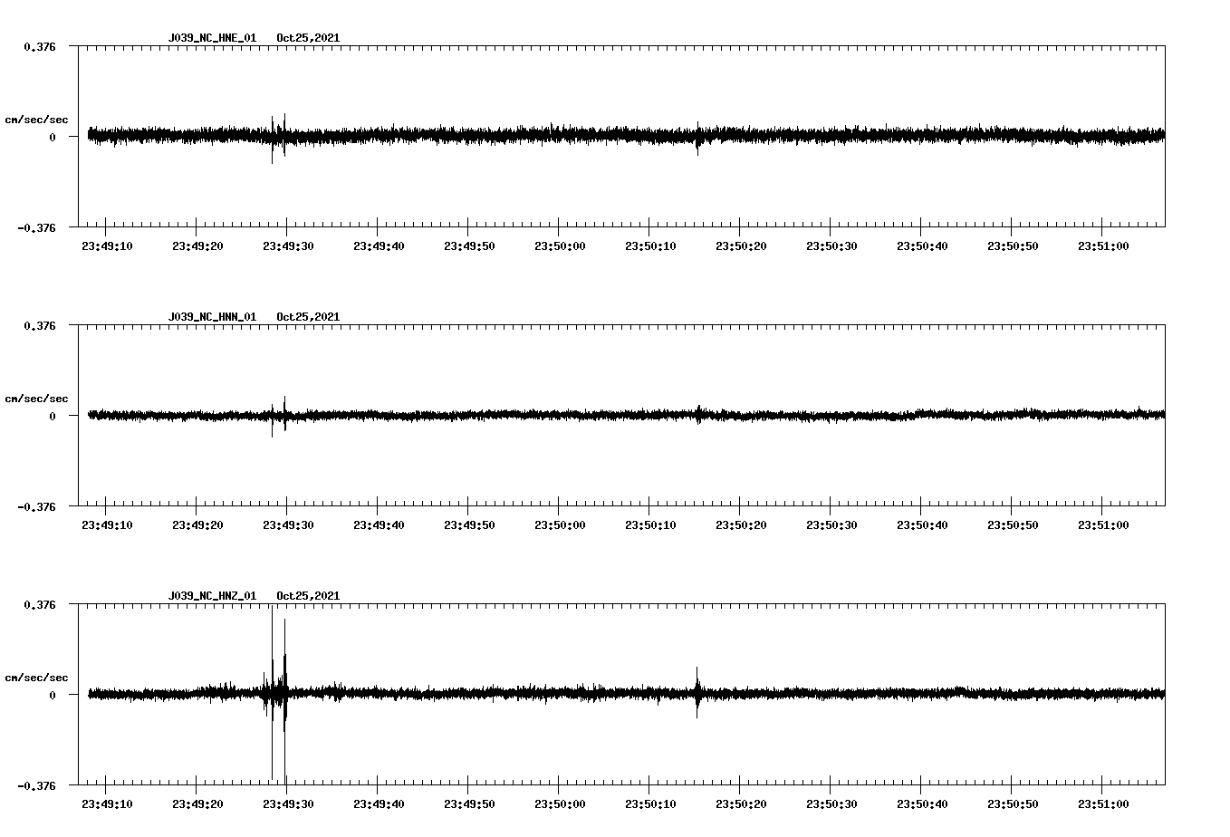Viewport: 1230px width, 837px height.
Task: Click the cm/sec/sec unit label on HNZ plot
Action: 36,678
